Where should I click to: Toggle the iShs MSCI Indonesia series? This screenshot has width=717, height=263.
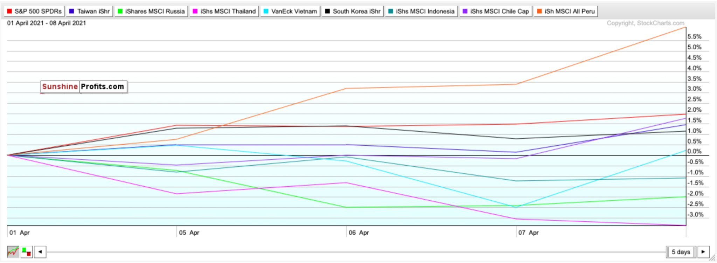point(422,11)
